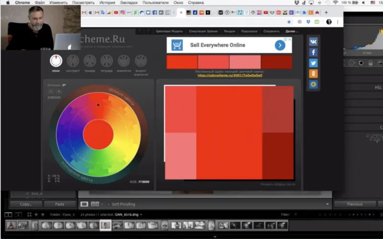
Task: Switch to 'контраст' scheme mode
Action: (73, 61)
